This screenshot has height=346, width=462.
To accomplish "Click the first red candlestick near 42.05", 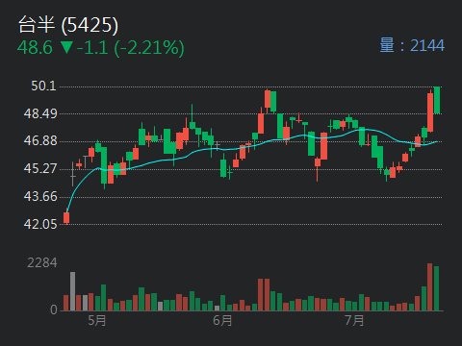I will point(66,217).
